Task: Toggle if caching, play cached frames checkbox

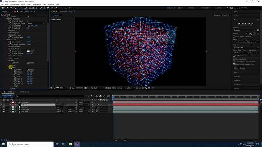Action: 234,62
